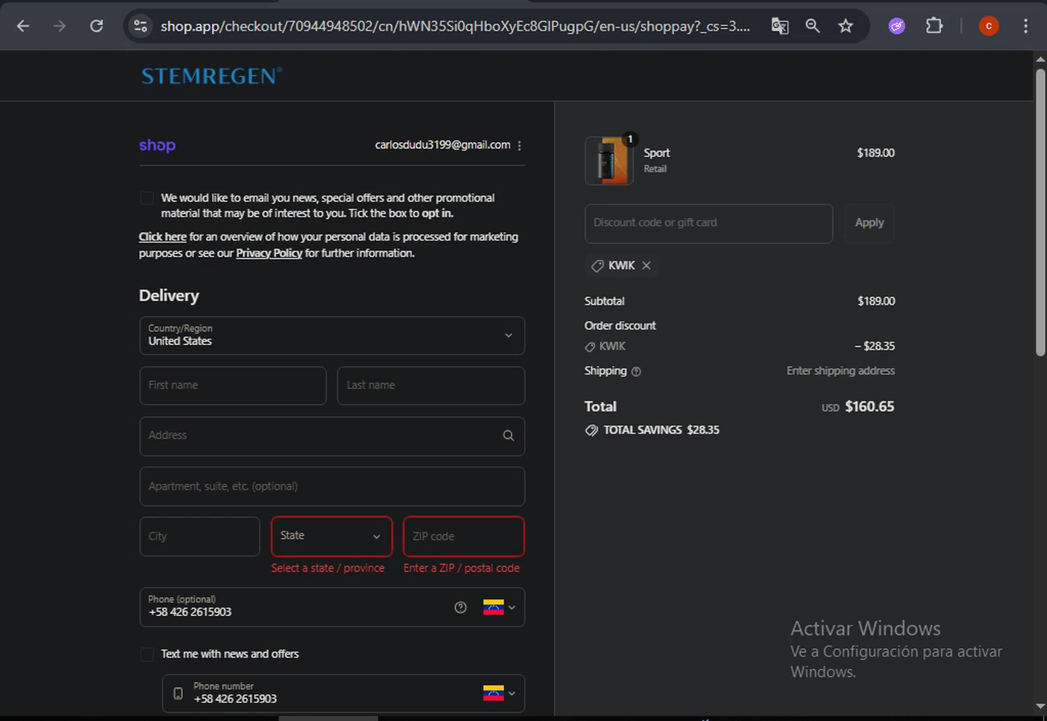Click the Delivery heading
Image resolution: width=1047 pixels, height=721 pixels.
point(169,296)
